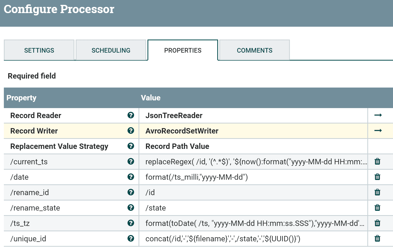Open the SCHEDULING tab
This screenshot has width=393, height=248.
tap(111, 50)
